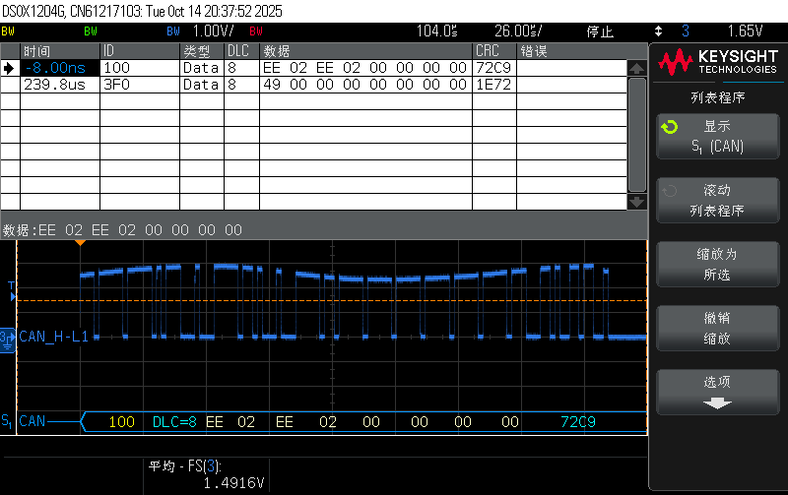
Task: Expand the 选项 options menu
Action: [716, 391]
